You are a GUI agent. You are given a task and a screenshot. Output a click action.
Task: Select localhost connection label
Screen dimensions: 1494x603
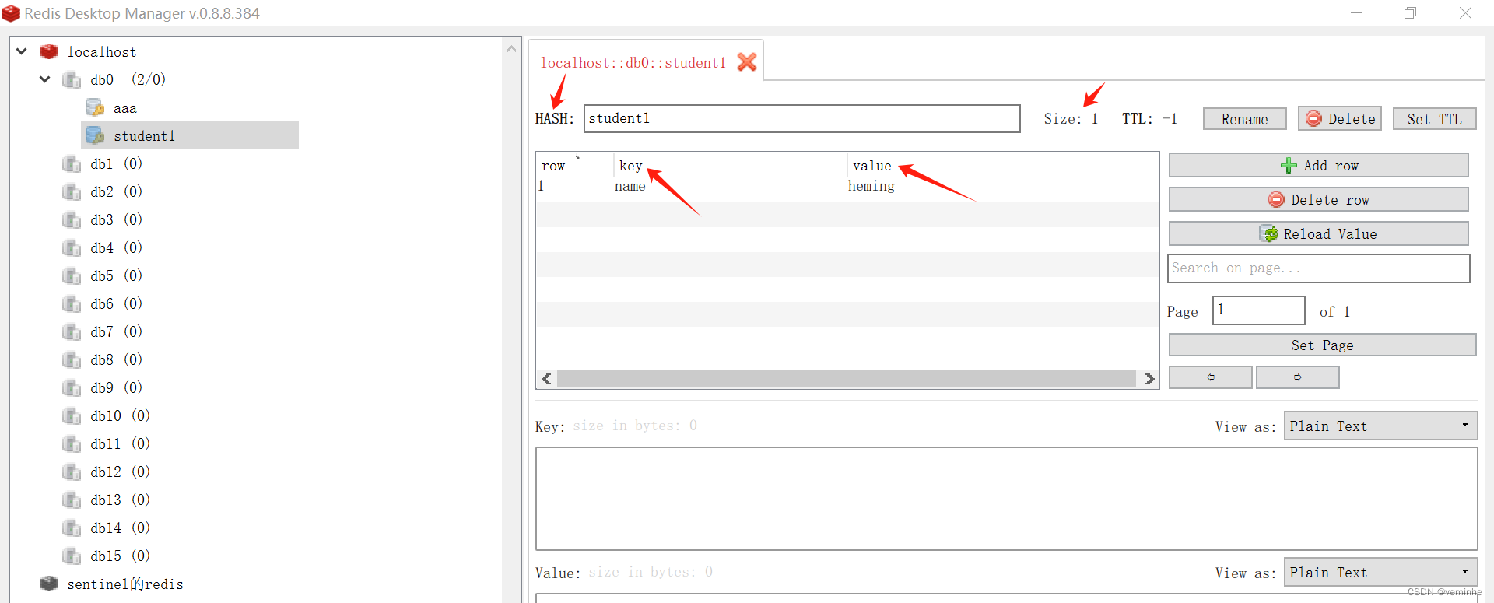pyautogui.click(x=101, y=52)
